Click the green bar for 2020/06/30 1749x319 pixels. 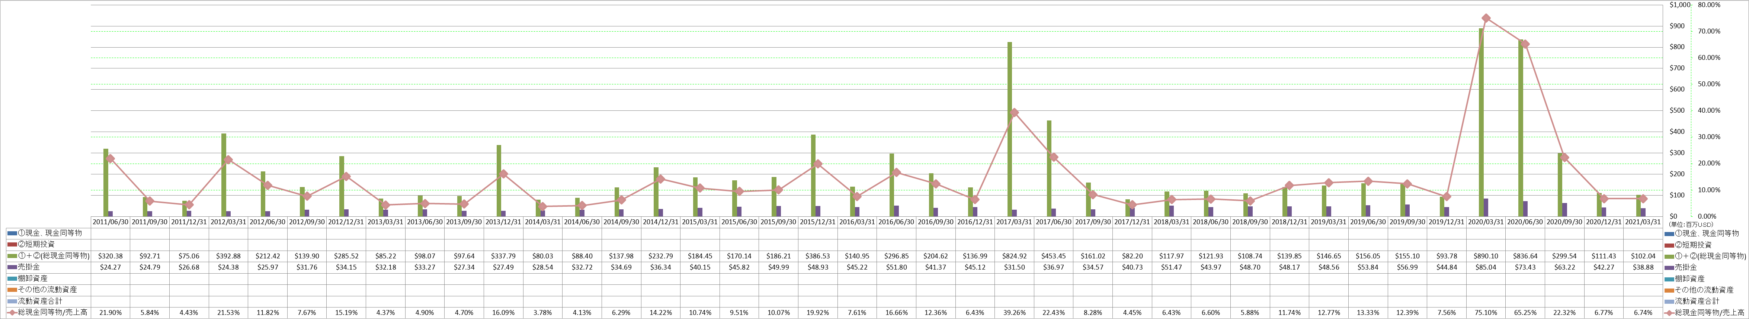pos(1520,128)
